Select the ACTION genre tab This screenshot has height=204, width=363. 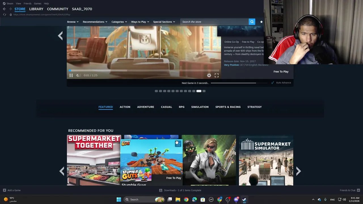125,107
